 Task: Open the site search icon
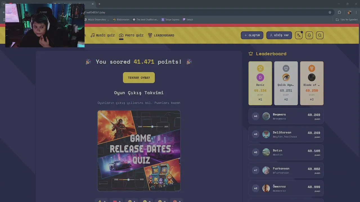[x=320, y=35]
